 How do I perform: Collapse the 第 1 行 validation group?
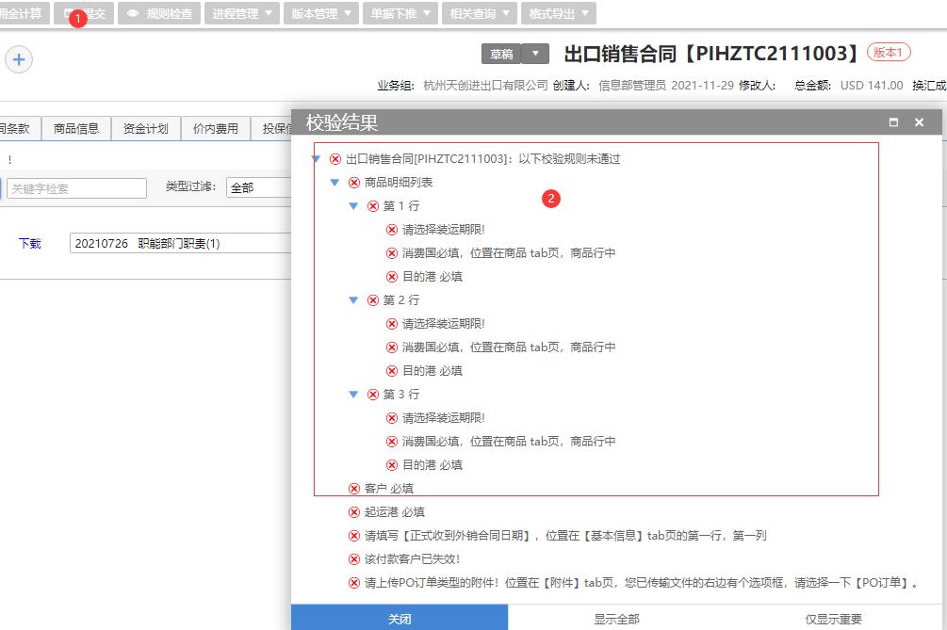coord(353,205)
